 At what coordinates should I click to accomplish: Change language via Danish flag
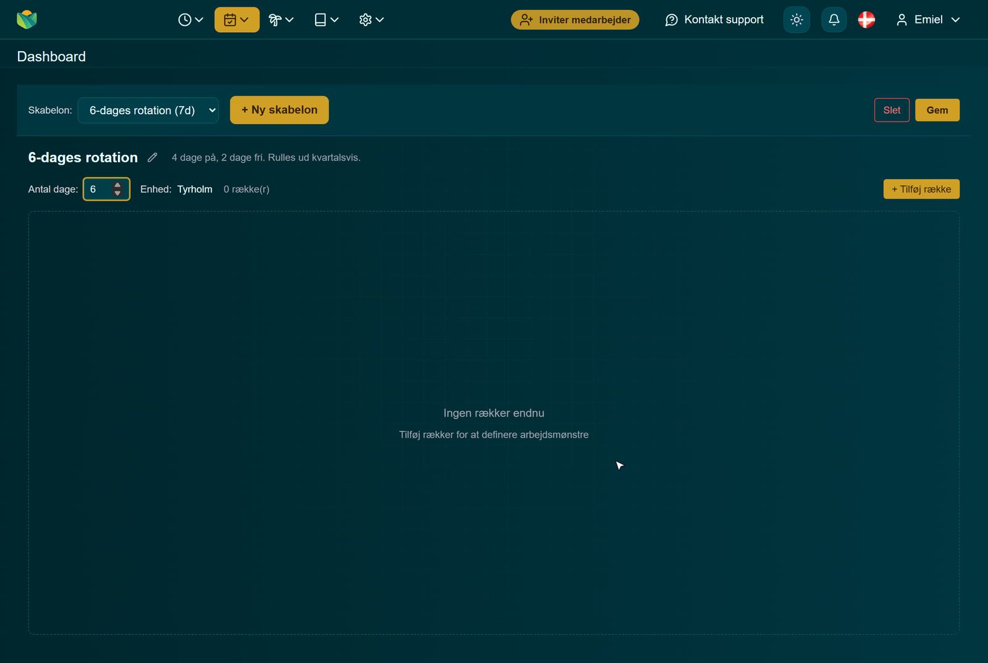click(x=866, y=20)
